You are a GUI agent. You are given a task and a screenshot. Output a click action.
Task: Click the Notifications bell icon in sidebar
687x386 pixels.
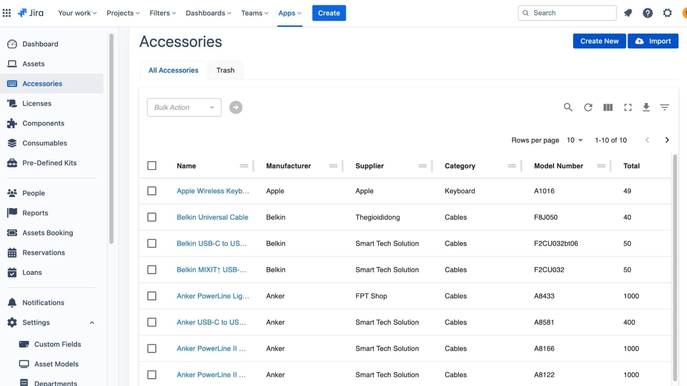[12, 303]
